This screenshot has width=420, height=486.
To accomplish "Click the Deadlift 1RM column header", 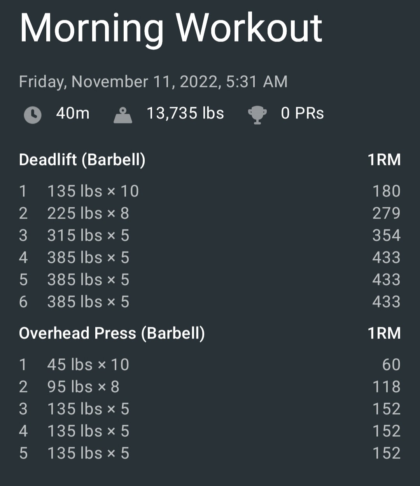I will pos(384,160).
